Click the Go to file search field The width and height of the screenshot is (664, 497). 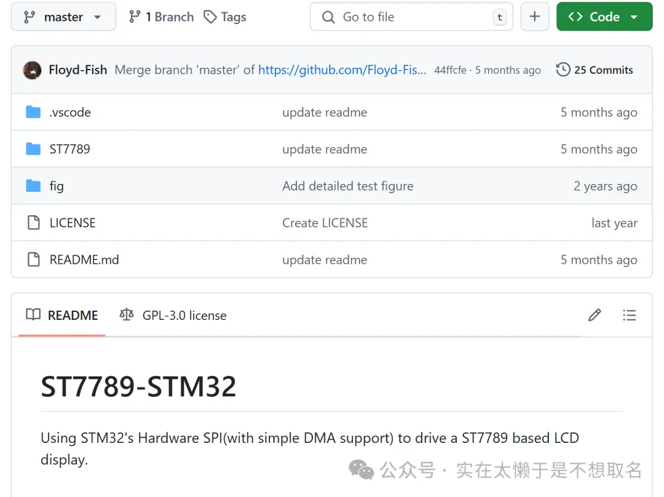click(406, 17)
